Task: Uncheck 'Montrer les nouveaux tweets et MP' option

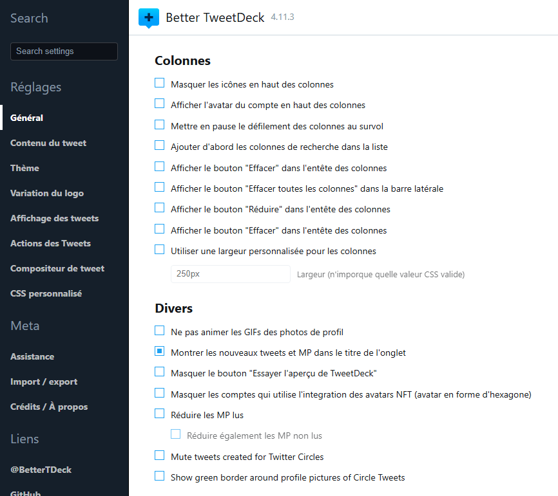Action: point(159,351)
